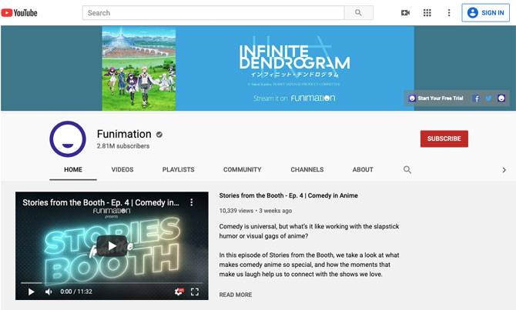
Task: Click the video progress bar
Action: coord(112,283)
